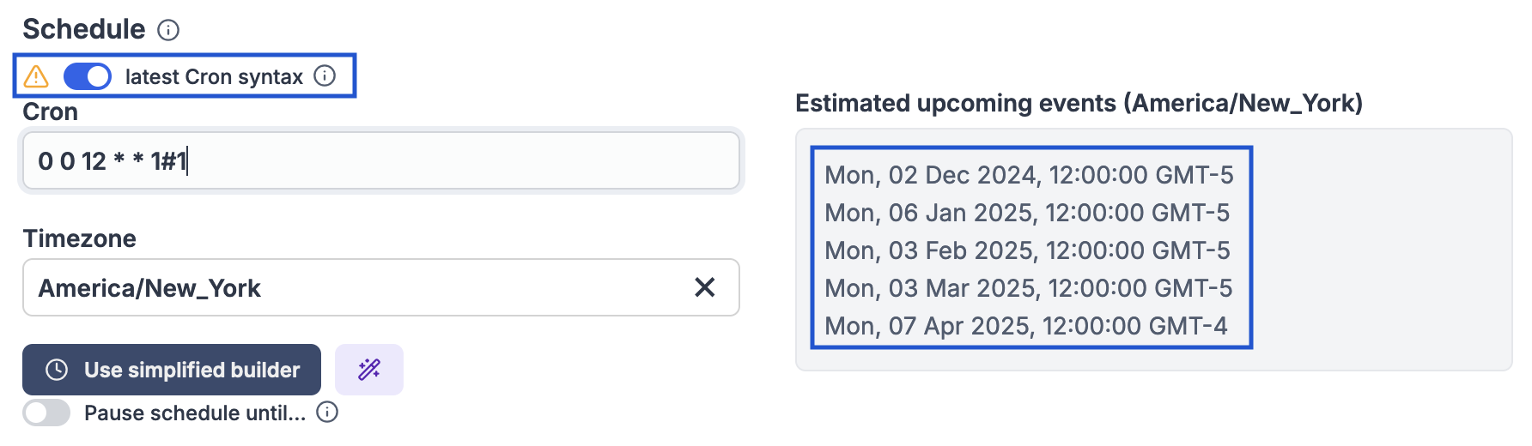Disable the latest Cron syntax toggle
Image resolution: width=1532 pixels, height=446 pixels.
pyautogui.click(x=88, y=76)
